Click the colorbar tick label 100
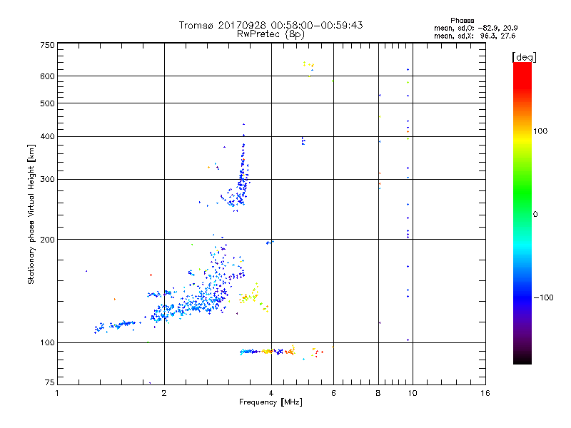 (540, 131)
